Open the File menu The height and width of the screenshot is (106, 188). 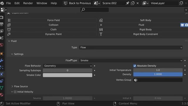(x=9, y=3)
